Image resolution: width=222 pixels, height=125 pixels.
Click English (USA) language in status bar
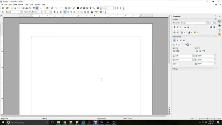pos(101,119)
